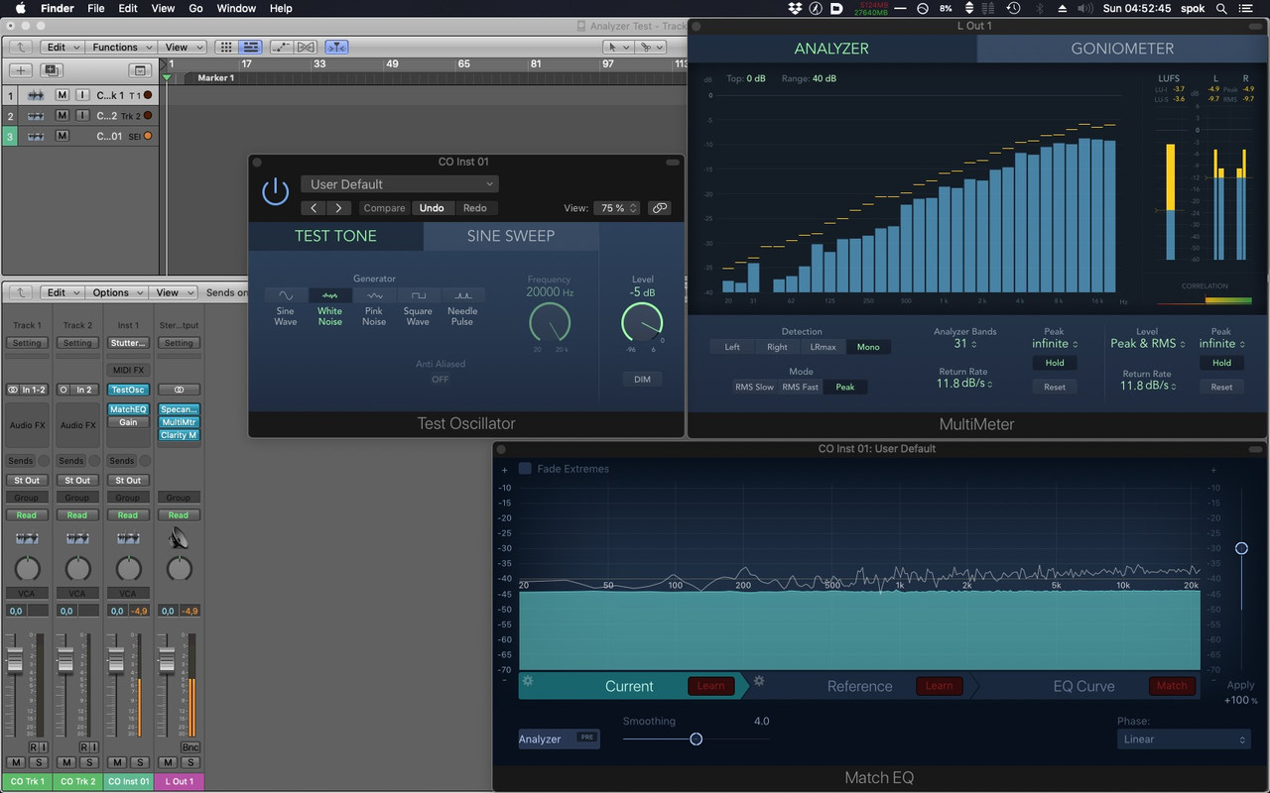The width and height of the screenshot is (1270, 793).
Task: Click the EQ Curve Match button
Action: point(1172,686)
